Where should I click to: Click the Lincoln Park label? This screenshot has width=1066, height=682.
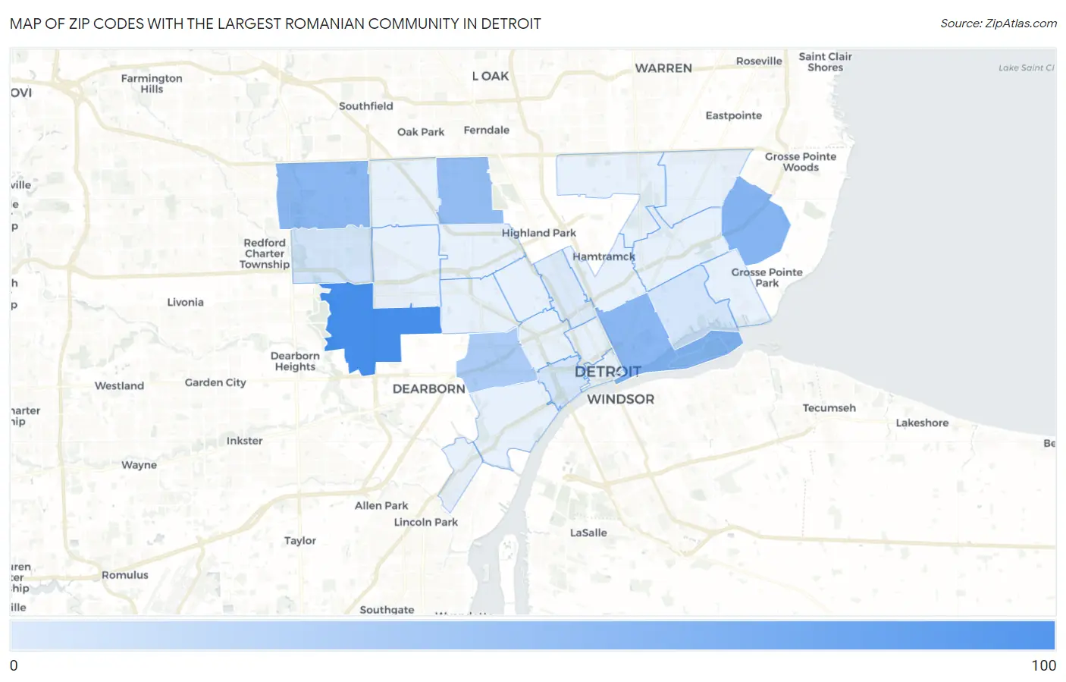click(426, 523)
